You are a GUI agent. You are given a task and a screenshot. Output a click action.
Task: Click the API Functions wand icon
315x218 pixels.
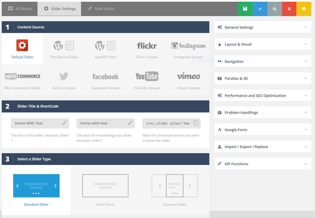pos(220,163)
